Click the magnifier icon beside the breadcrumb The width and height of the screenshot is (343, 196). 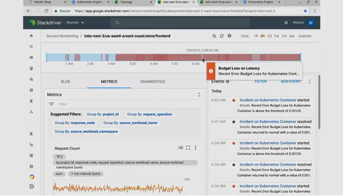coord(214,36)
